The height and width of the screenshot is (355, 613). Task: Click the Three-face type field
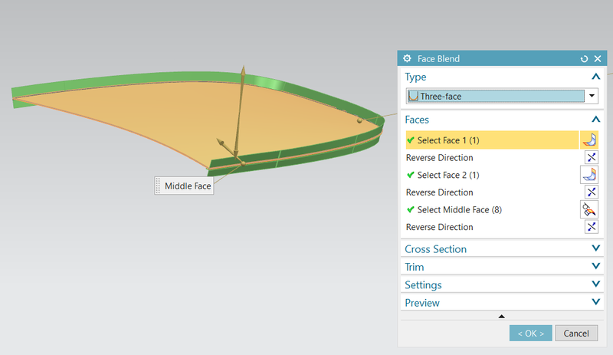click(496, 96)
